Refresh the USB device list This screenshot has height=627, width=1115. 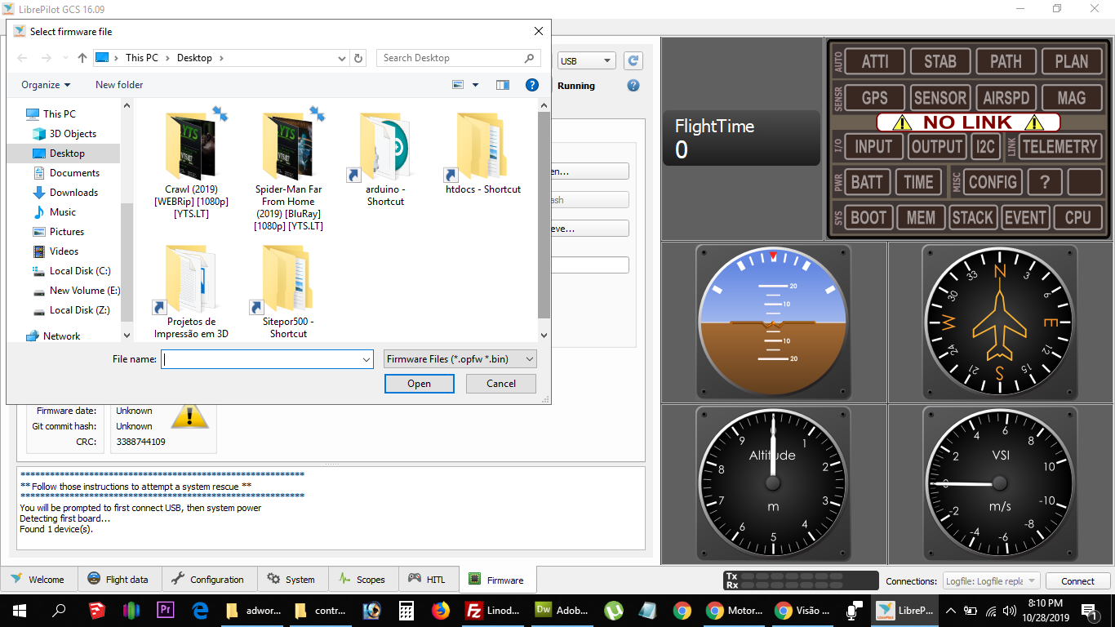633,60
